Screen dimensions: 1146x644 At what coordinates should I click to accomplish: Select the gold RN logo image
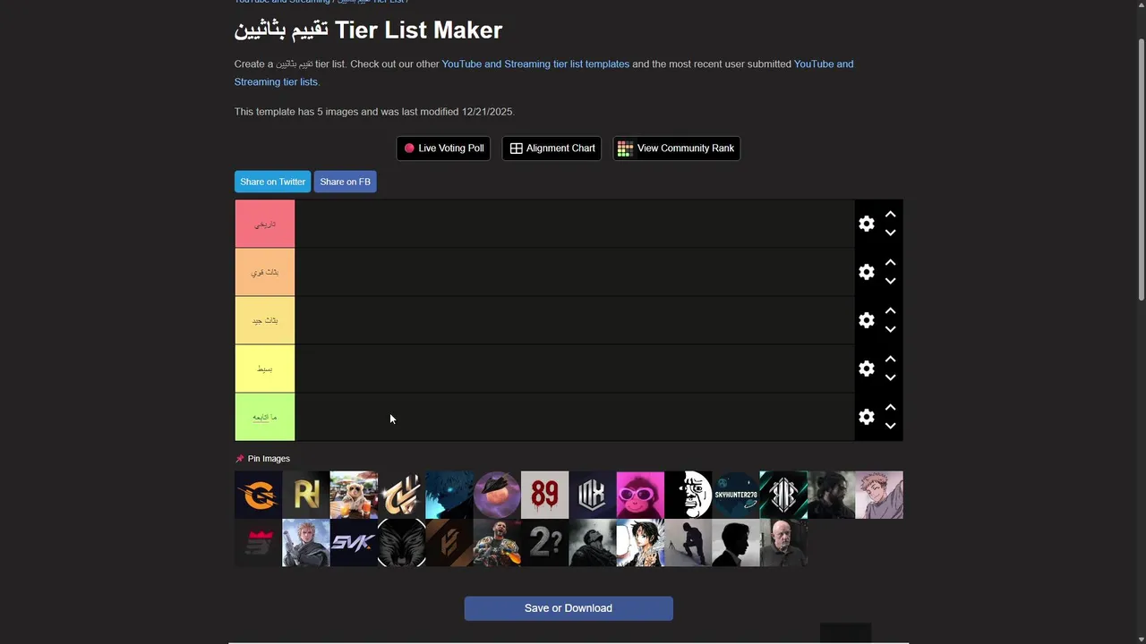click(306, 495)
